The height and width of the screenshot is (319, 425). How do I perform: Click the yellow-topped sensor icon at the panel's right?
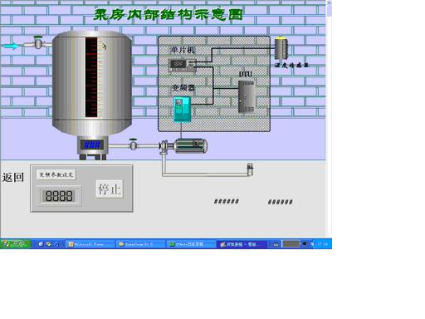[x=281, y=48]
